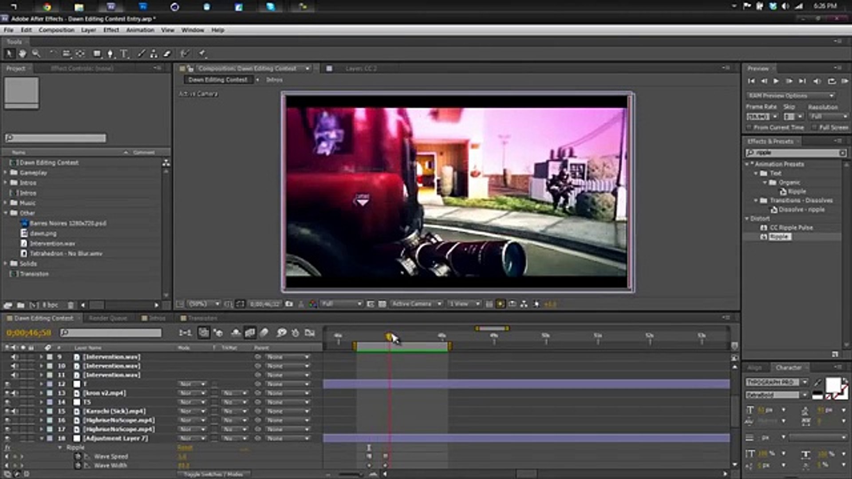
Task: Open the magnification ratio dropdown in viewer
Action: [x=217, y=304]
